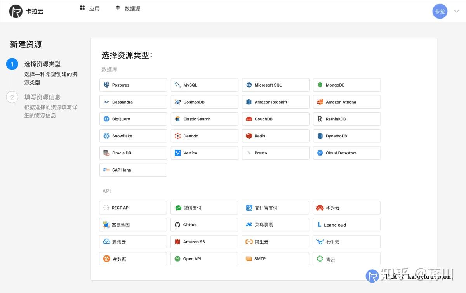
Task: Choose the SAP Hana database
Action: pos(133,170)
